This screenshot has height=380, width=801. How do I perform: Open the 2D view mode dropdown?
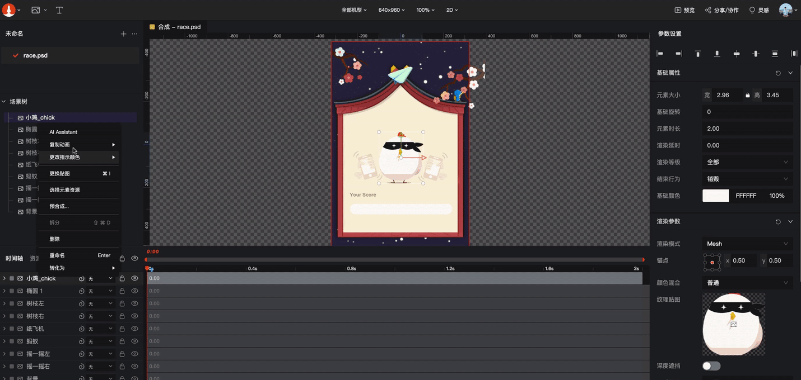pos(452,10)
